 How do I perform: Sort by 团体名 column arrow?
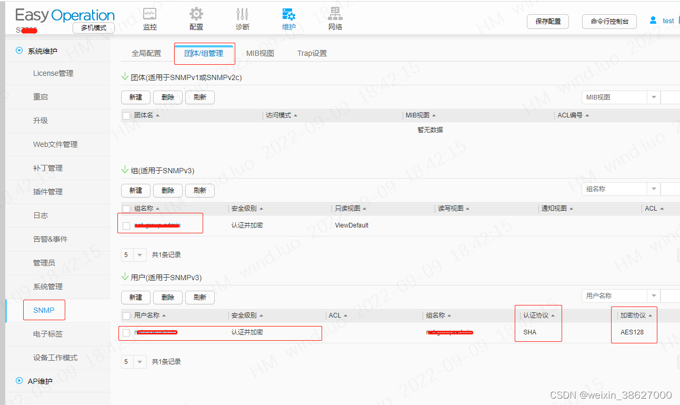[157, 115]
